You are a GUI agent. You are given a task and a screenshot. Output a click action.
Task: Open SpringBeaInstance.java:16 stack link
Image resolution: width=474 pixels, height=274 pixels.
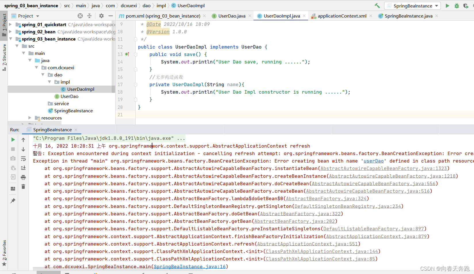tap(190, 267)
